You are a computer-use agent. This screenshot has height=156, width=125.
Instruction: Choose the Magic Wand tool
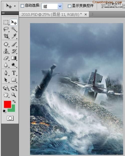[14, 29]
